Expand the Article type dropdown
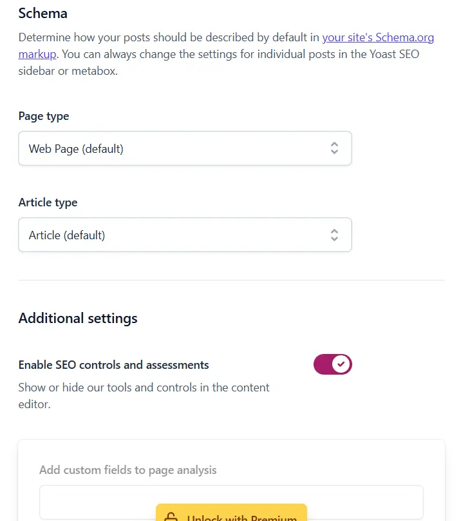 [185, 235]
